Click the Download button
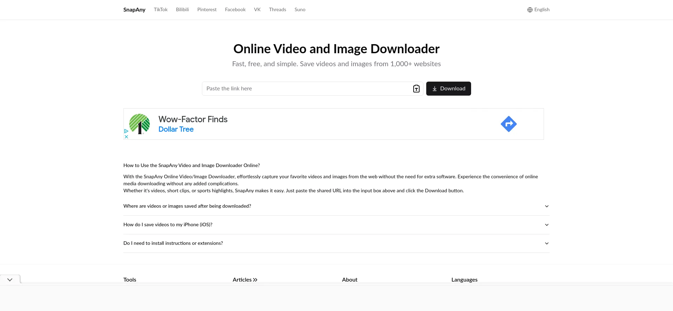Screen dimensions: 673x311 449,89
